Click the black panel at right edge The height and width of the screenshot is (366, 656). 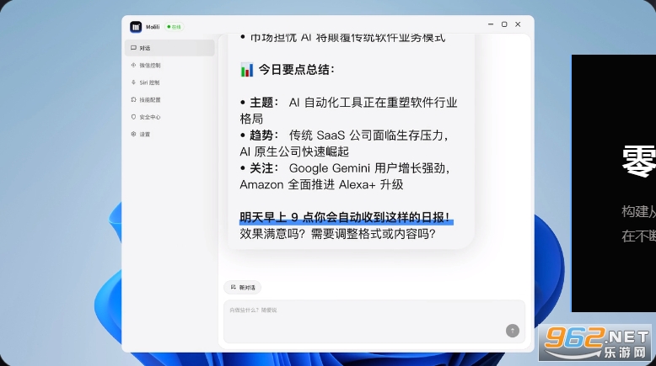click(614, 183)
